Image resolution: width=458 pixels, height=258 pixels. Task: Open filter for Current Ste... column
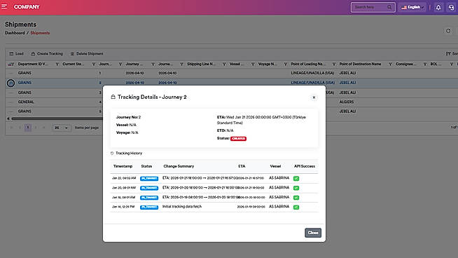(x=94, y=64)
